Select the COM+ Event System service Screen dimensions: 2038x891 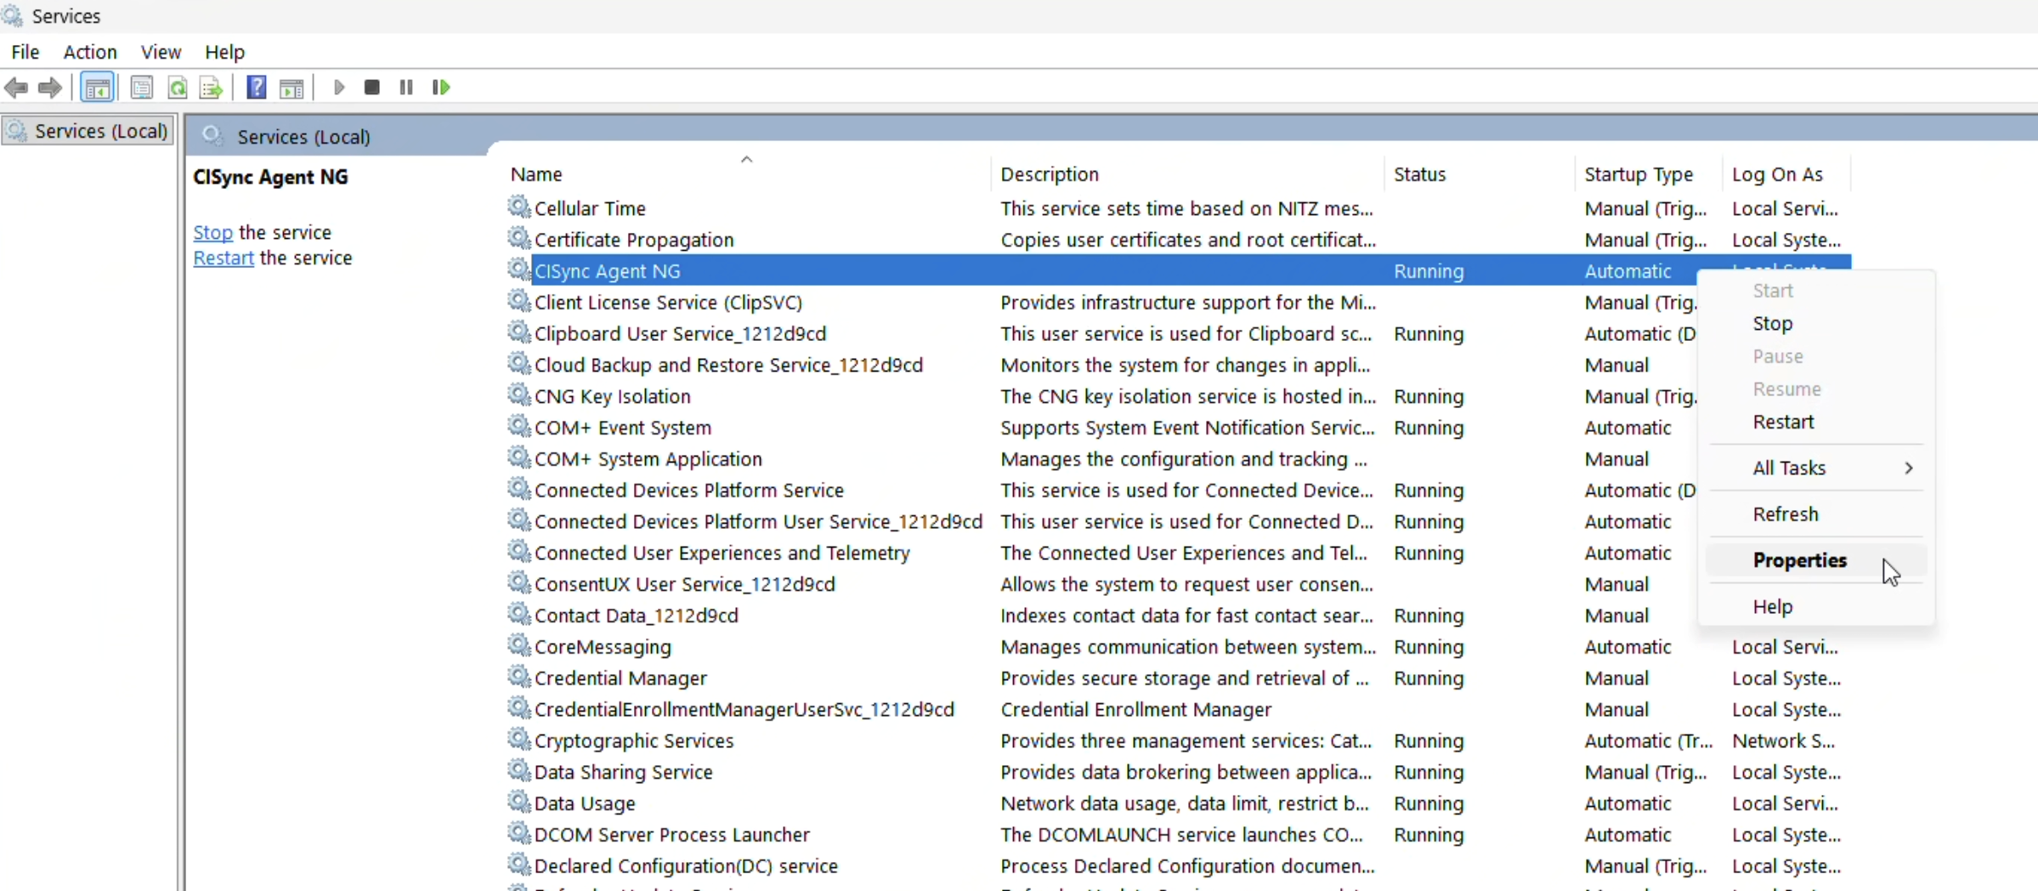[1101, 428]
